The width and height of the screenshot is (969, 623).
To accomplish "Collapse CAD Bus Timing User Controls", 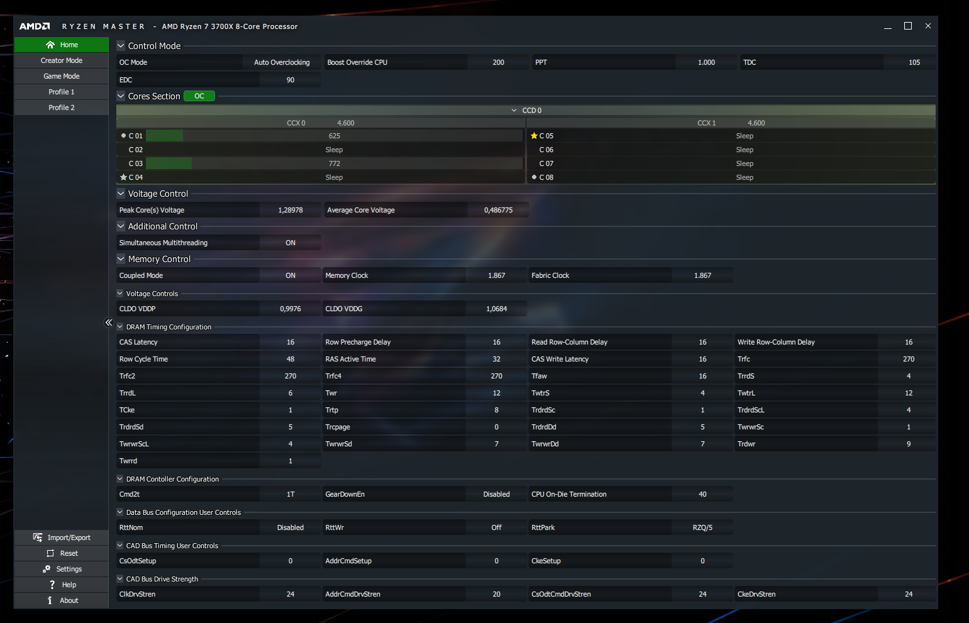I will coord(120,546).
